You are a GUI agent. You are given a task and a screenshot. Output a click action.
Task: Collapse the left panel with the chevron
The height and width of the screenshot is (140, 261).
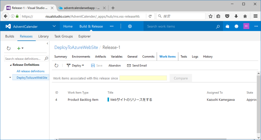tap(47, 43)
